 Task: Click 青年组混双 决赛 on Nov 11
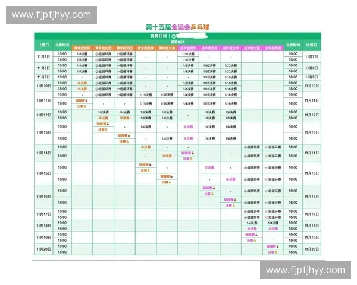[82, 106]
